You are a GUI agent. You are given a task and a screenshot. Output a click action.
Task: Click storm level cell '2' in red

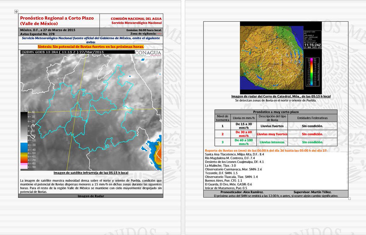(222, 134)
